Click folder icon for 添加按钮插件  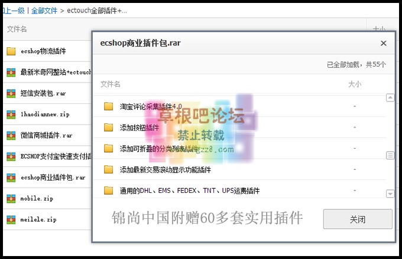(x=108, y=127)
